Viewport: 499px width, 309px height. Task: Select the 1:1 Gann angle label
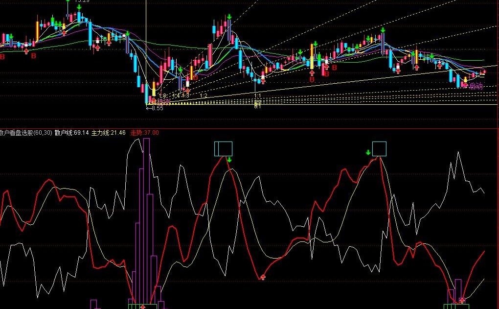point(257,95)
